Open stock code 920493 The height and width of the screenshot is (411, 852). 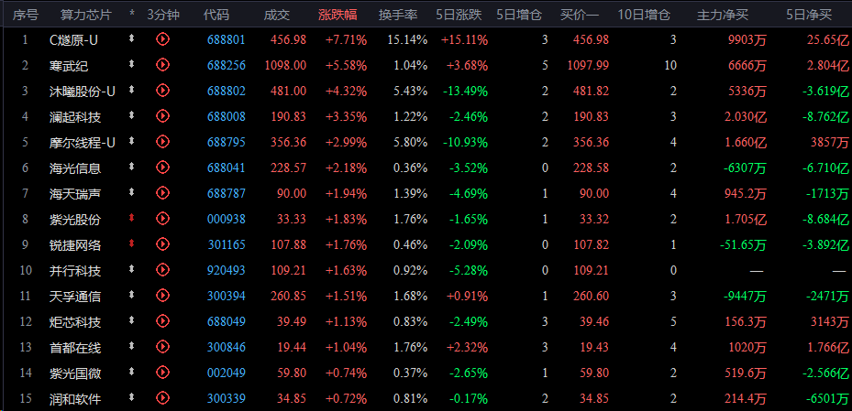pos(227,271)
